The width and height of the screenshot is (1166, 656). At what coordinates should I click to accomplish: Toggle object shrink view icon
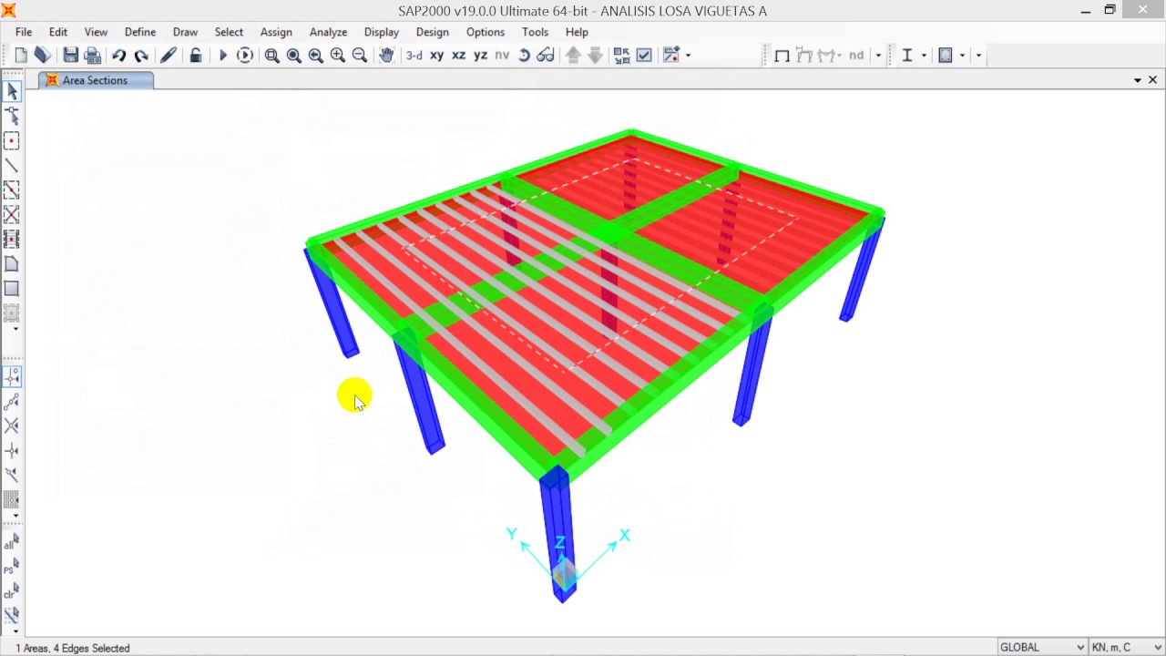coord(622,56)
